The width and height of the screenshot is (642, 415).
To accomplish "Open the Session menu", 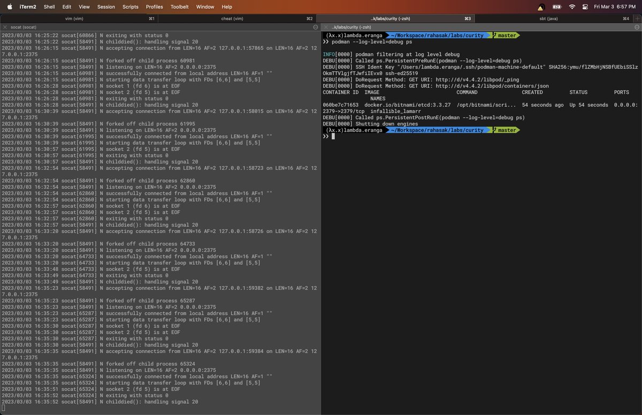I will tap(105, 7).
